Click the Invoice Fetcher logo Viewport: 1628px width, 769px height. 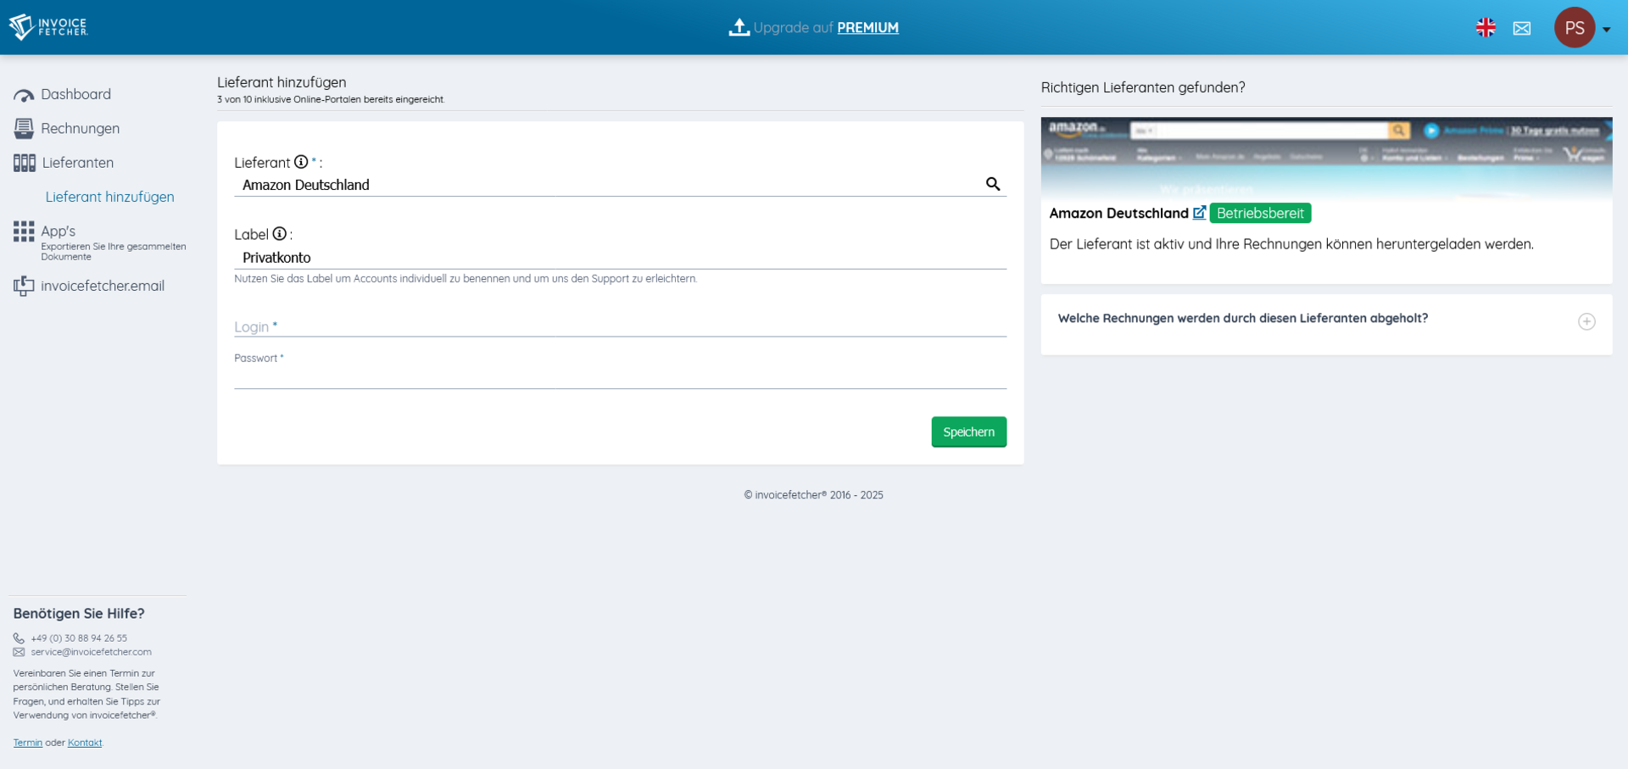point(48,27)
